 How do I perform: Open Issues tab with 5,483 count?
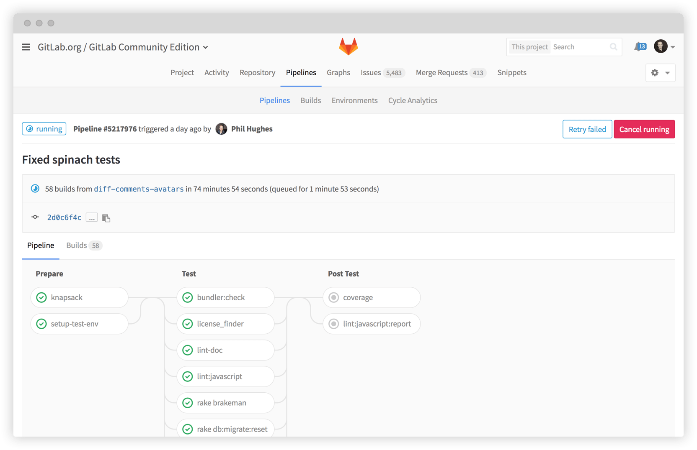pos(383,72)
